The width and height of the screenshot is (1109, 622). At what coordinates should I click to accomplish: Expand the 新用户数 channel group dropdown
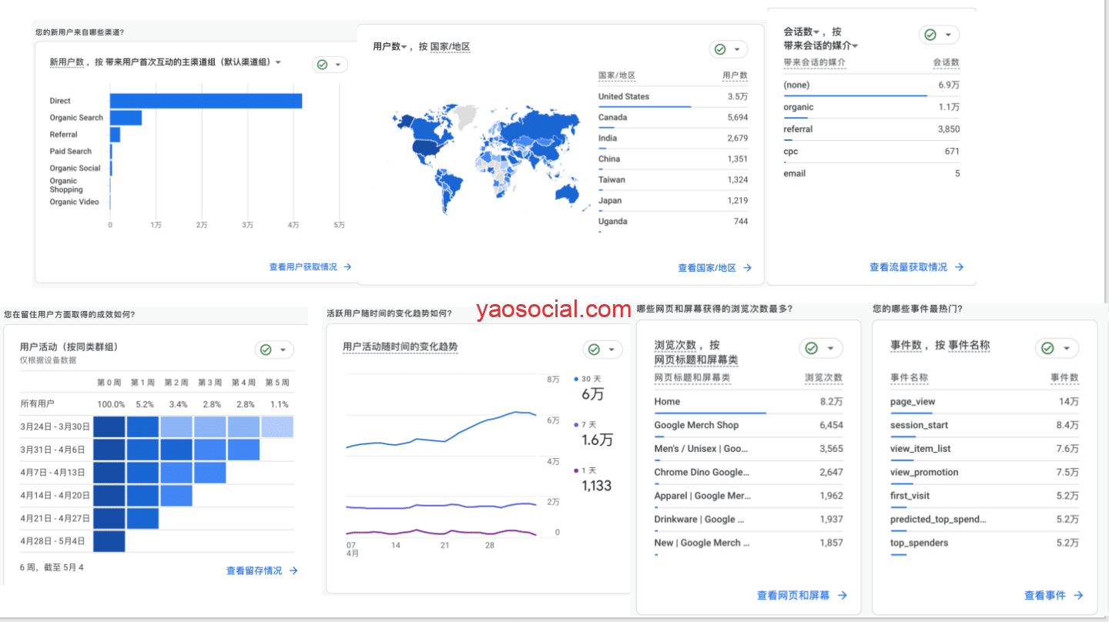point(278,62)
